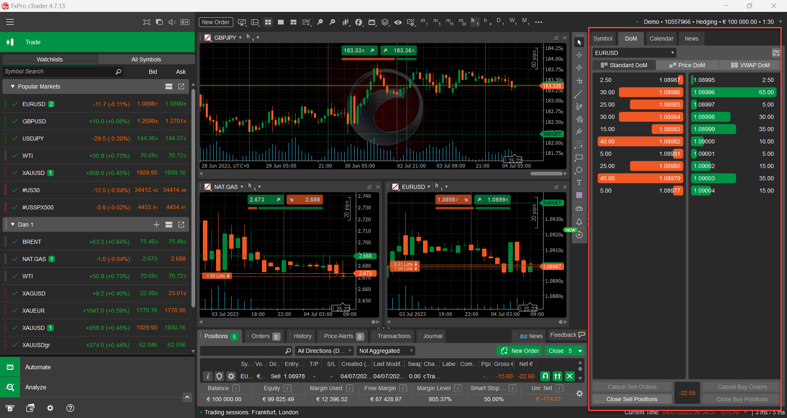
Task: Click zoom in magnifier in toolbar
Action: [x=332, y=22]
